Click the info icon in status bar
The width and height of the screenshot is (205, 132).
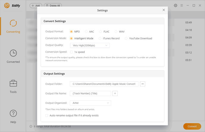click(31, 126)
